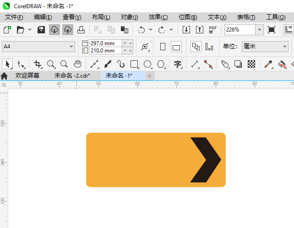Click the 226% zoom level field

tap(240, 30)
